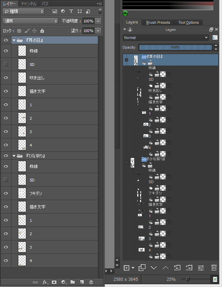
Task: Open Krita layer properties sliders icon
Action: pos(201,268)
